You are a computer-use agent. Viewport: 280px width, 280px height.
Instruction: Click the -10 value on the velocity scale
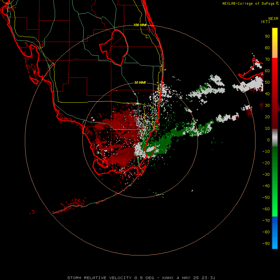pyautogui.click(x=266, y=152)
